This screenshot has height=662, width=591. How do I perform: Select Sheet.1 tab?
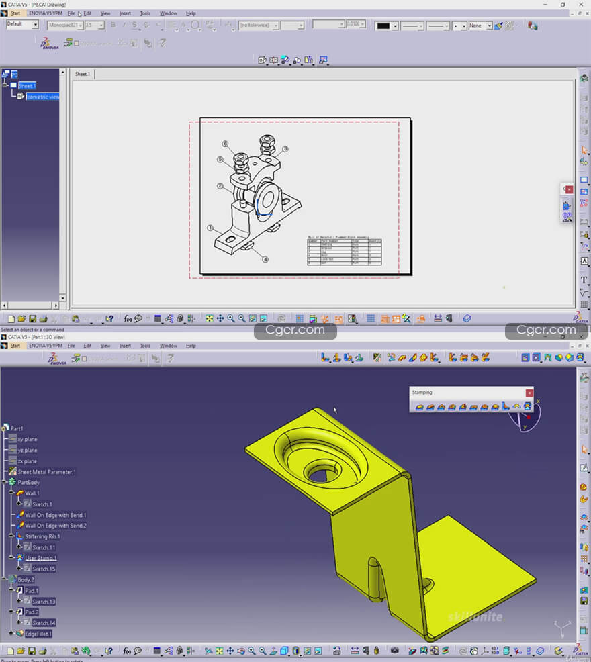click(x=83, y=74)
